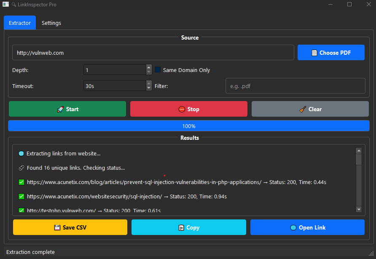Click the results scrollbar thumb
This screenshot has height=259, width=376.
pyautogui.click(x=359, y=159)
